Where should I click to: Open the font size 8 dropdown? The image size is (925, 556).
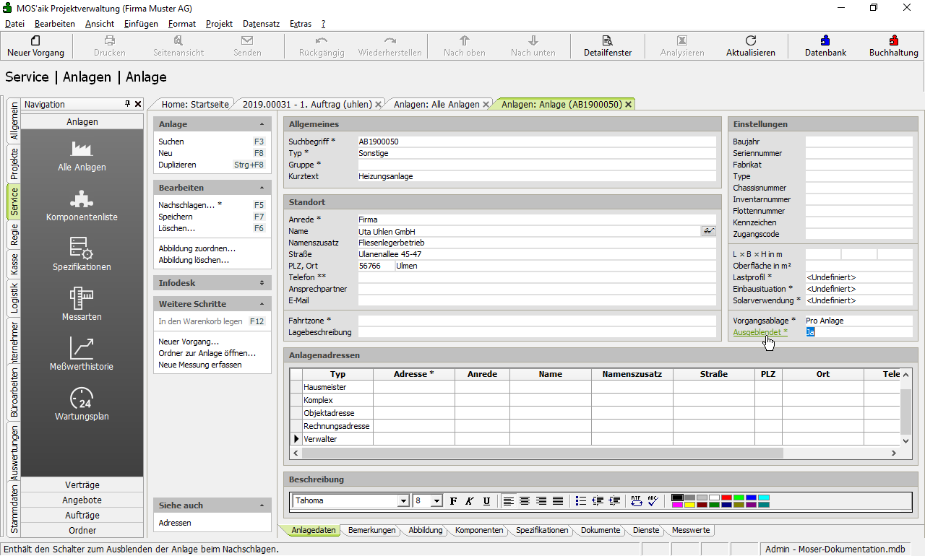[x=436, y=501]
